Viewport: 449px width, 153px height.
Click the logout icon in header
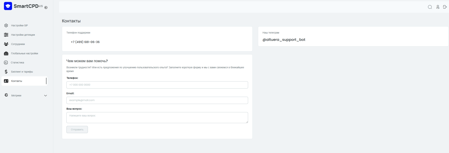tap(445, 7)
